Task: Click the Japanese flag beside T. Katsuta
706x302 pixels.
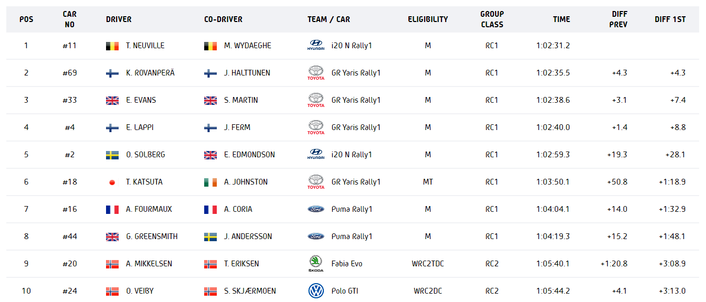Action: [x=112, y=182]
